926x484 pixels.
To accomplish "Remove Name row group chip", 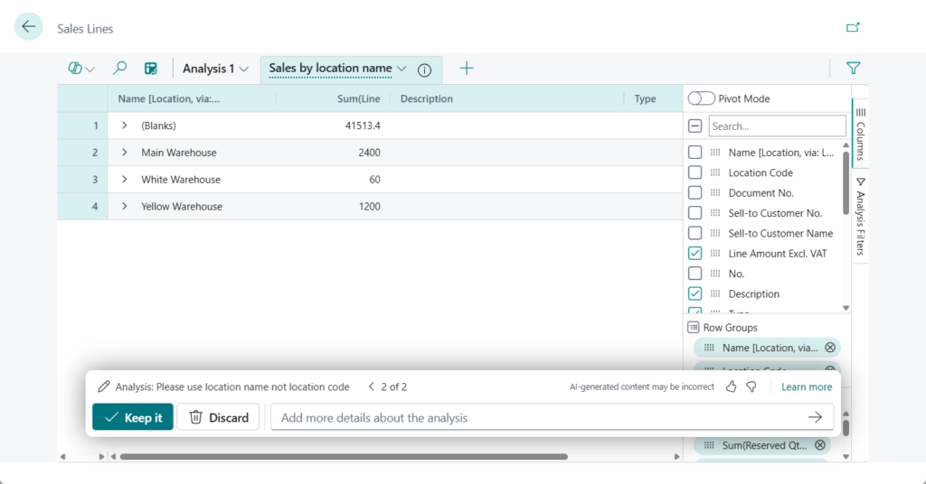I will pos(828,348).
